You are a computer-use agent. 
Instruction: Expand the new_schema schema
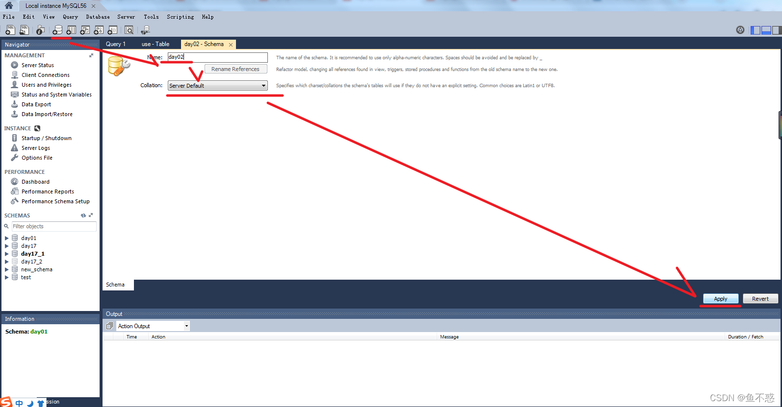pyautogui.click(x=6, y=269)
